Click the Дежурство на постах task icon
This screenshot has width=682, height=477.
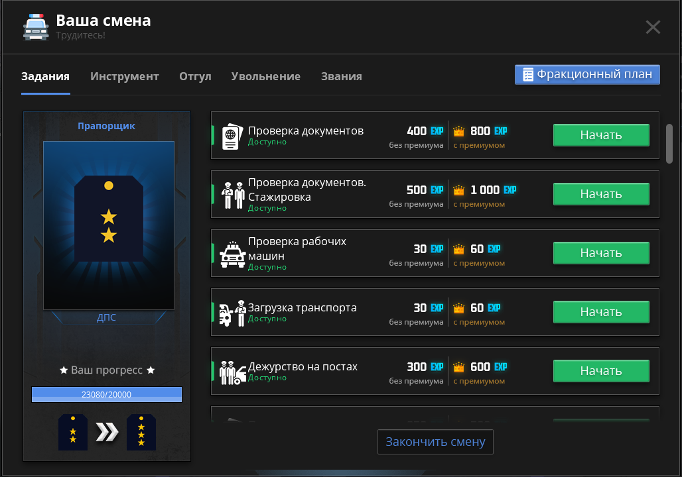pos(232,372)
